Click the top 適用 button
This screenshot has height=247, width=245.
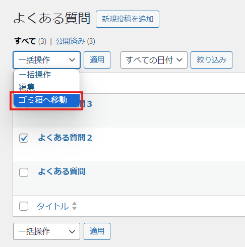pos(97,60)
